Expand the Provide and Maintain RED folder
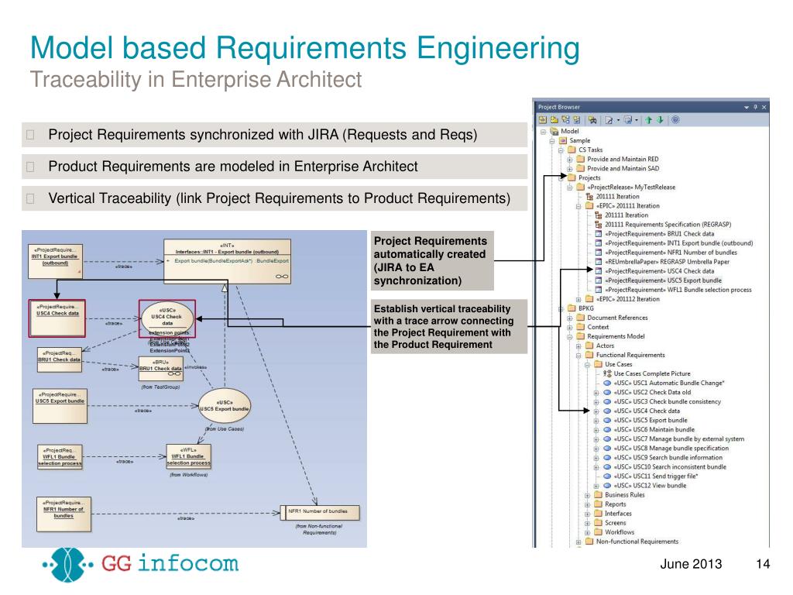Screen dimensions: 793x595 coord(570,160)
